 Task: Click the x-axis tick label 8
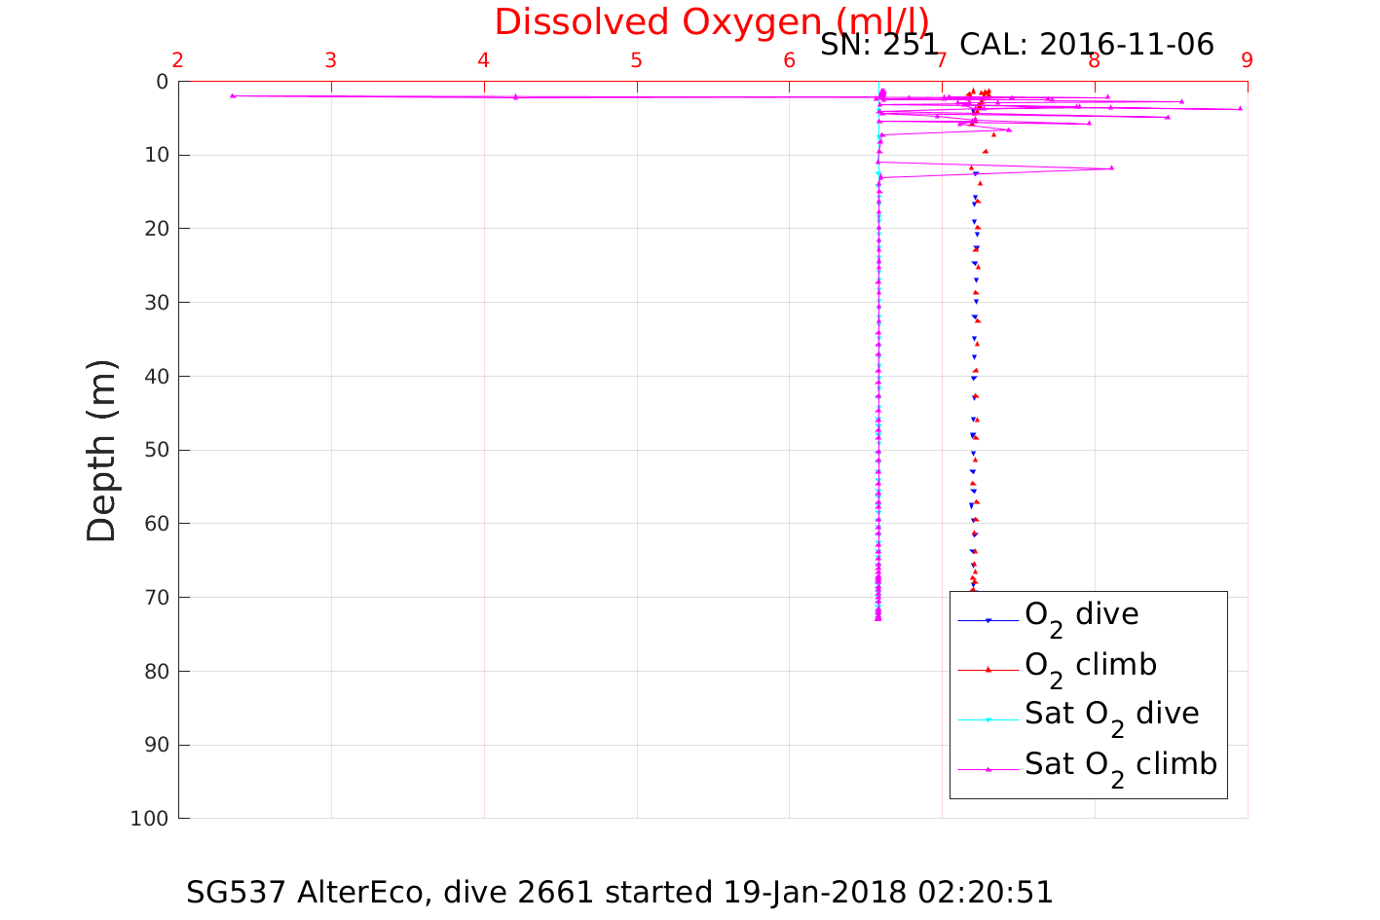point(1095,60)
